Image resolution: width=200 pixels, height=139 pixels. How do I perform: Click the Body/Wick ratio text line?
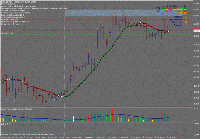[x=10, y=19]
